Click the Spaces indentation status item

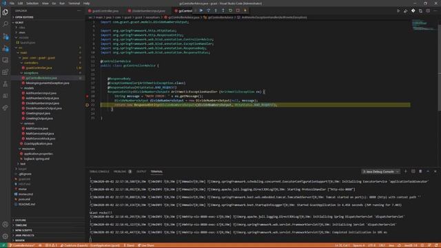(x=358, y=245)
